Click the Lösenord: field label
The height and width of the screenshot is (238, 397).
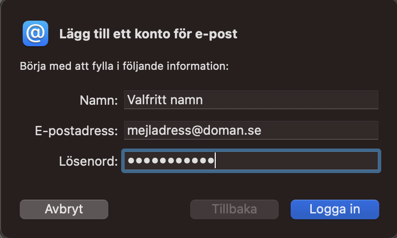tap(88, 161)
